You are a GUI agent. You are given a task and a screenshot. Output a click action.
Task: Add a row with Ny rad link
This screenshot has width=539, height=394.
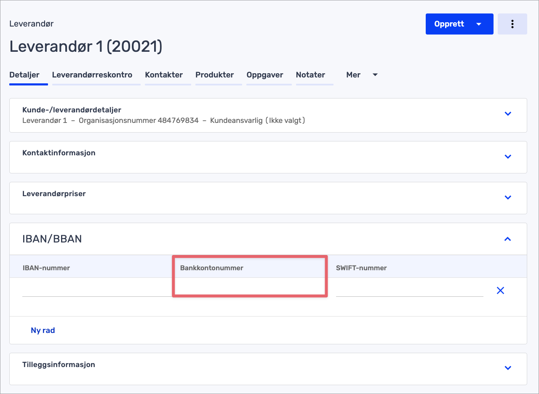(43, 330)
